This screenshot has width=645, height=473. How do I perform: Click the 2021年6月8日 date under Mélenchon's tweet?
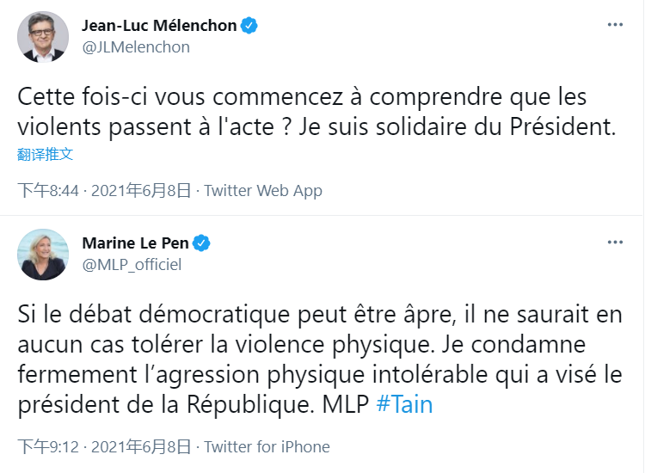click(140, 190)
